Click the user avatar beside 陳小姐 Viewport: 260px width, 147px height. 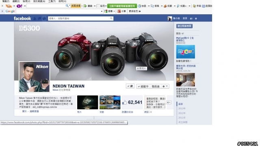pos(170,18)
